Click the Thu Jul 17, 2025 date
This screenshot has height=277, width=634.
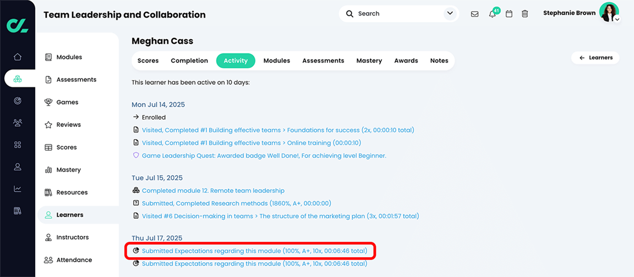(x=157, y=238)
